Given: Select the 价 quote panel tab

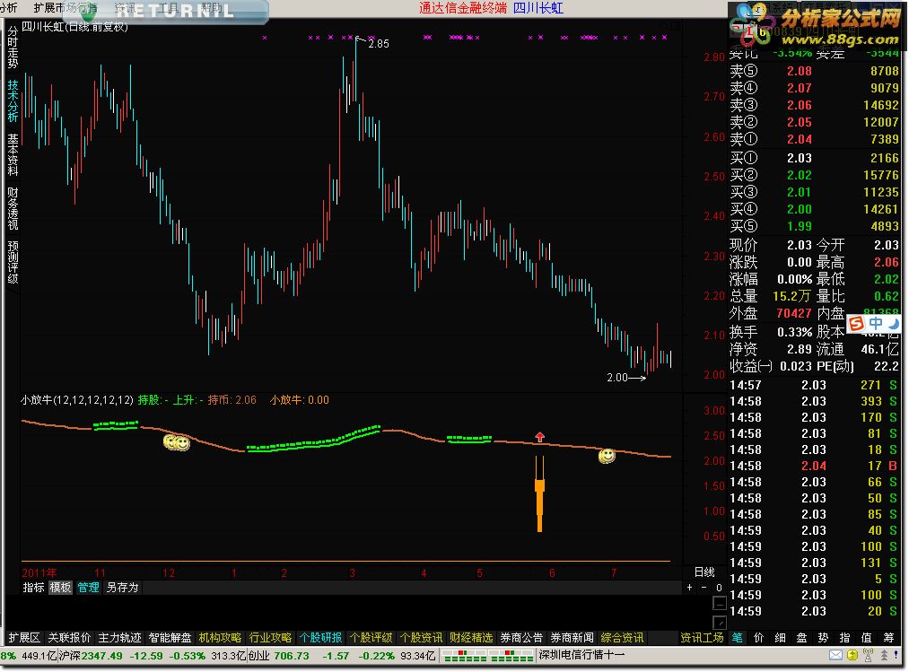Looking at the screenshot, I should click(x=759, y=638).
